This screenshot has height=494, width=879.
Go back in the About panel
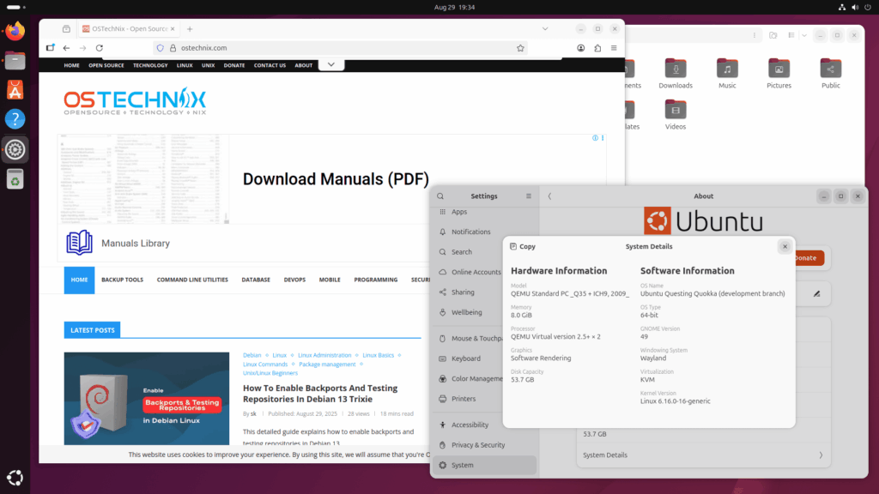click(549, 196)
